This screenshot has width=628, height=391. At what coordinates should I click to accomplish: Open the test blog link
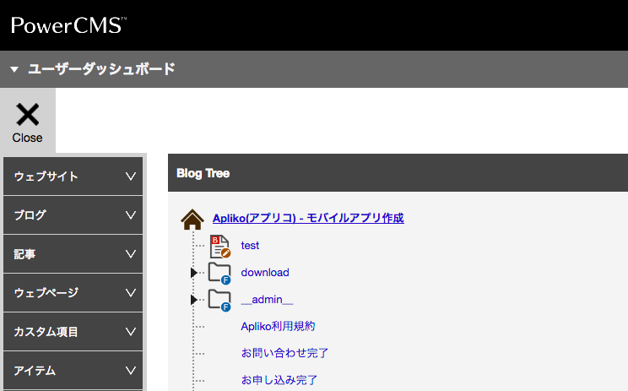coord(250,245)
